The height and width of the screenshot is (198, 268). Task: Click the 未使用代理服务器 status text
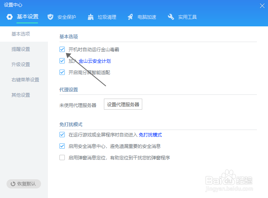click(78, 105)
